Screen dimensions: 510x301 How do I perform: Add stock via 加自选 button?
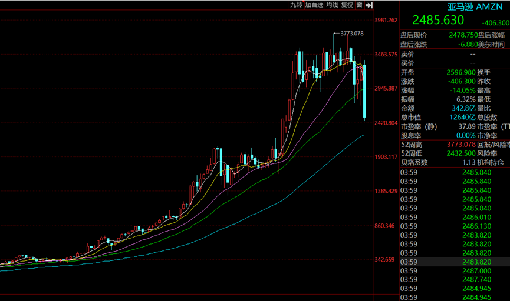coord(314,5)
